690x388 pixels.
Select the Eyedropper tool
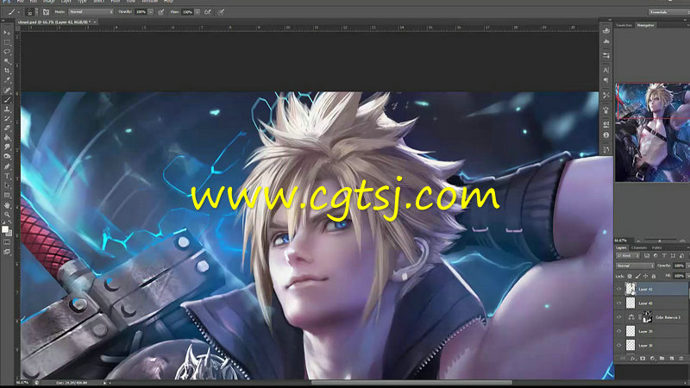coord(7,80)
